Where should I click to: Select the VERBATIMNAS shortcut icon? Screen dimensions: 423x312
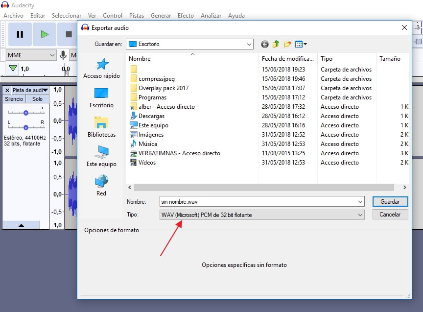tap(134, 153)
